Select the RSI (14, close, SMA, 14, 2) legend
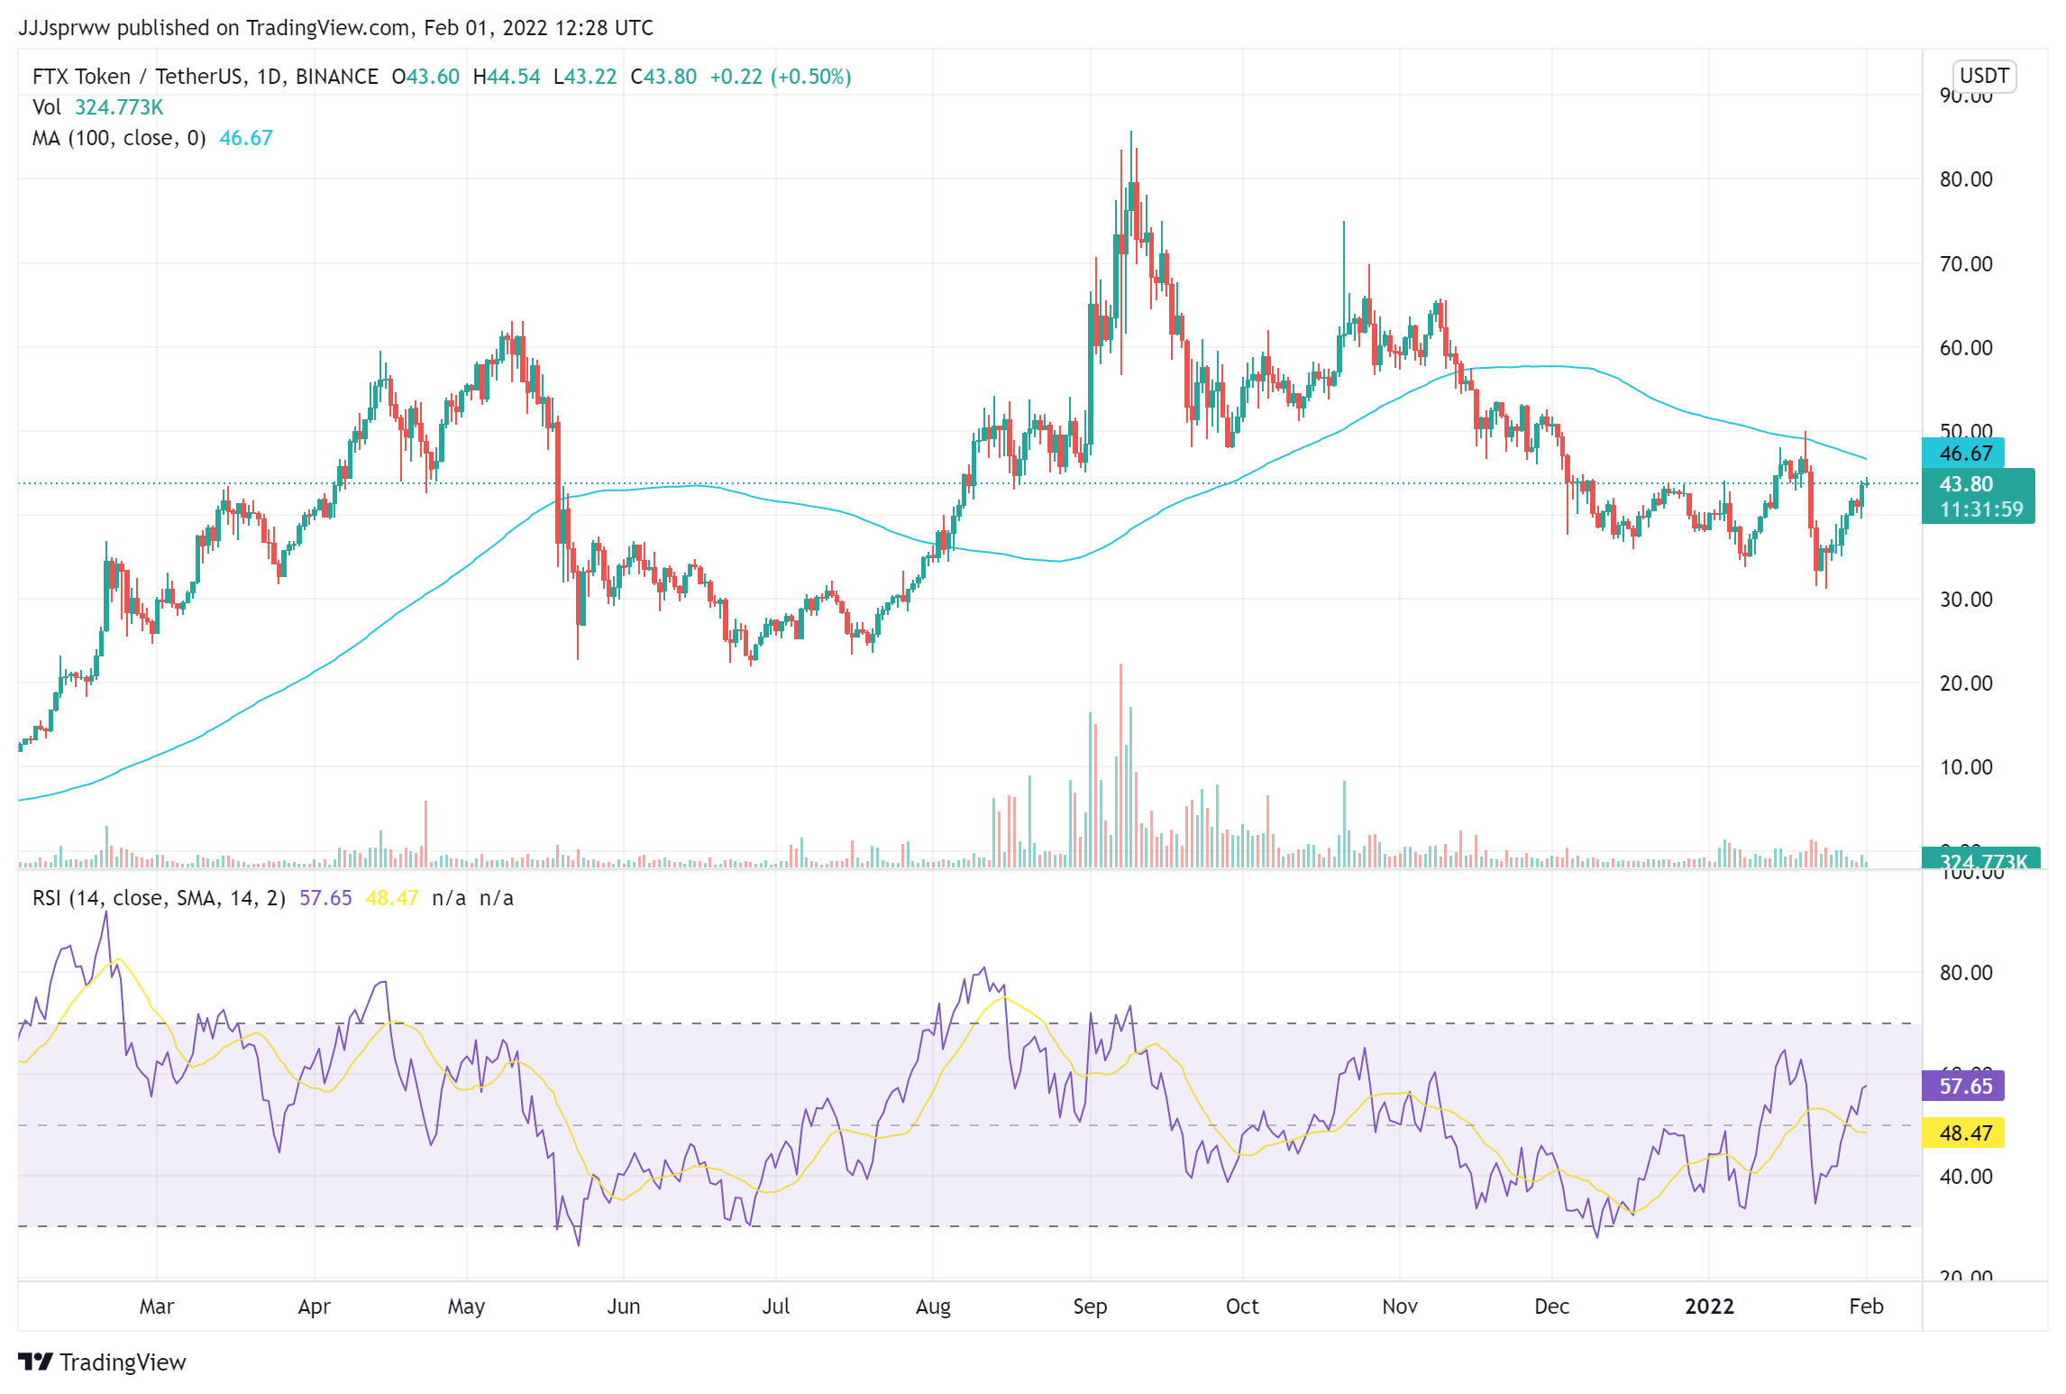The image size is (2066, 1394). click(x=159, y=898)
